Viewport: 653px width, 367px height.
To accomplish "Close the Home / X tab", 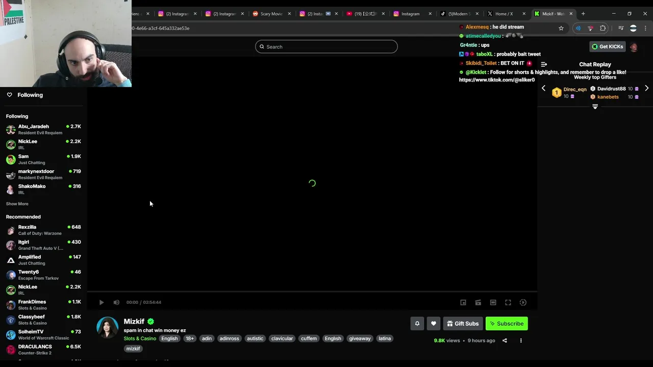I will click(x=524, y=14).
